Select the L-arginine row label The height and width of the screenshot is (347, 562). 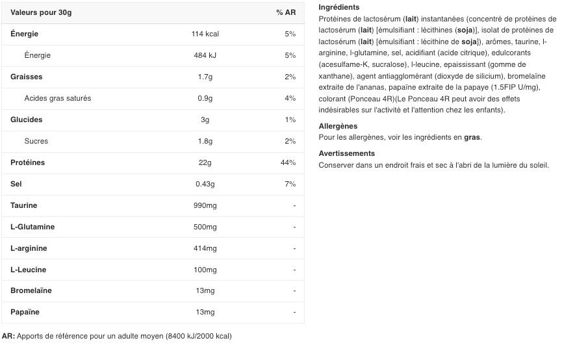tap(29, 248)
